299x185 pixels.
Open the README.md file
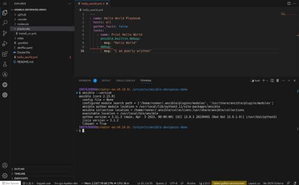click(x=25, y=62)
